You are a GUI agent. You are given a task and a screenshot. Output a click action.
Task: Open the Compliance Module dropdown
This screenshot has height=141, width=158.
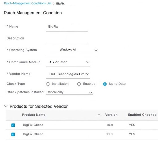(x=68, y=62)
